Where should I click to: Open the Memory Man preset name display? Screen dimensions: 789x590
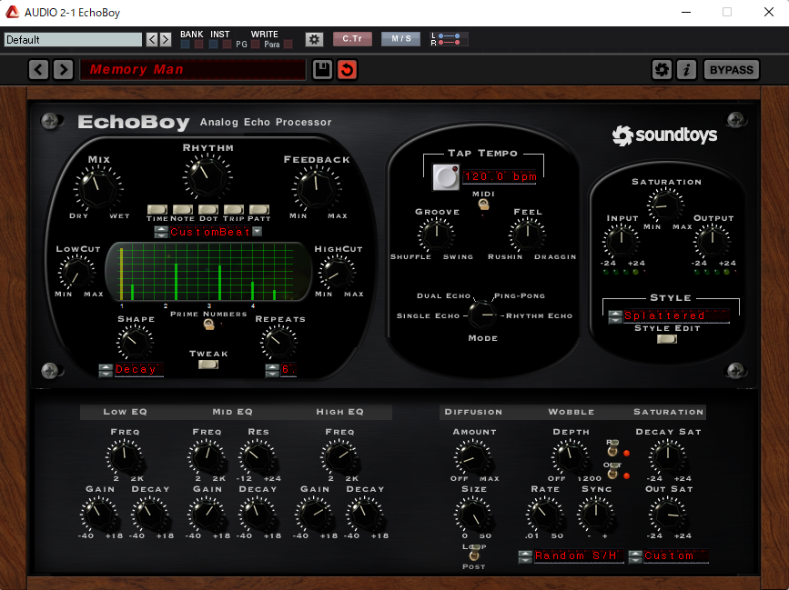tap(193, 69)
